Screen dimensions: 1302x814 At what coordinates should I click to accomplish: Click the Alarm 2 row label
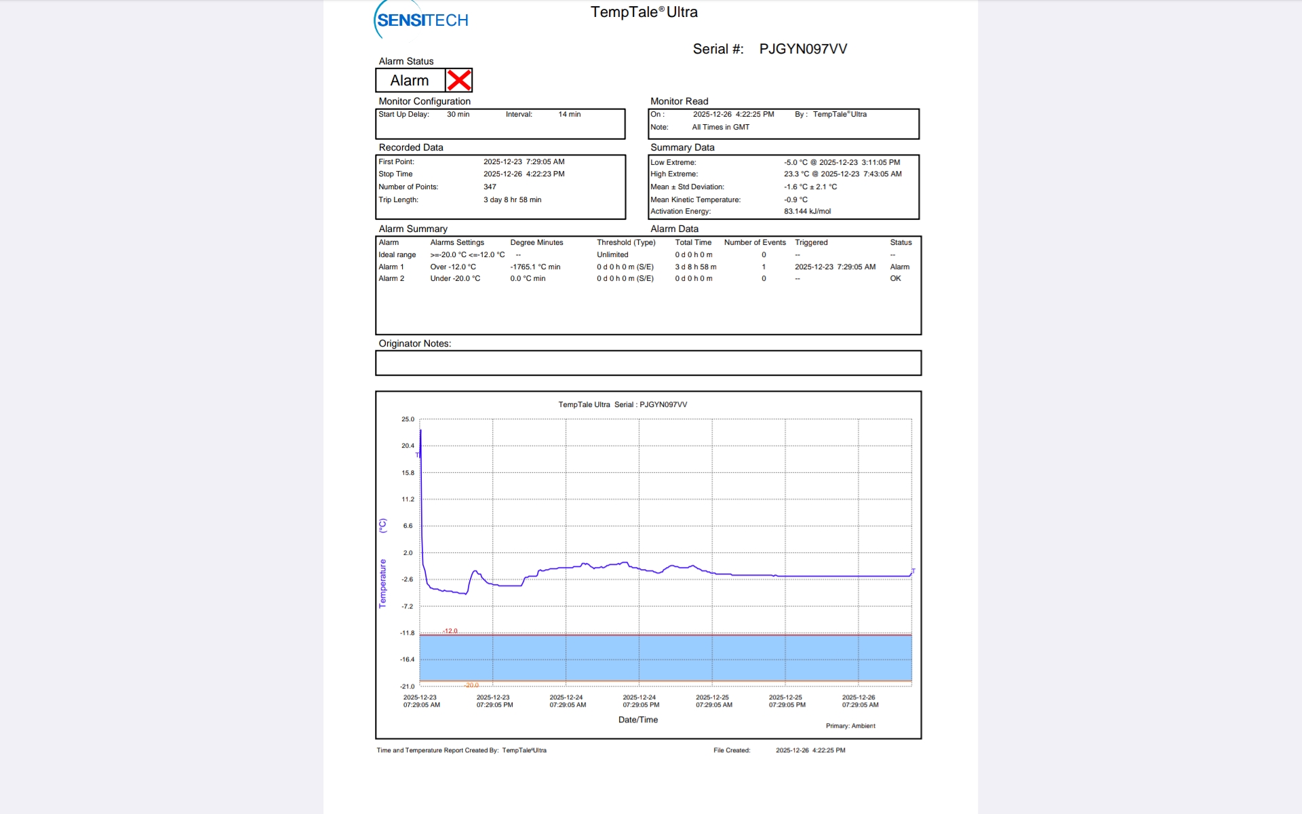click(x=391, y=278)
